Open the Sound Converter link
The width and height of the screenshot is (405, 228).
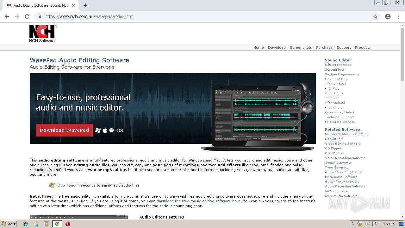coord(338,163)
